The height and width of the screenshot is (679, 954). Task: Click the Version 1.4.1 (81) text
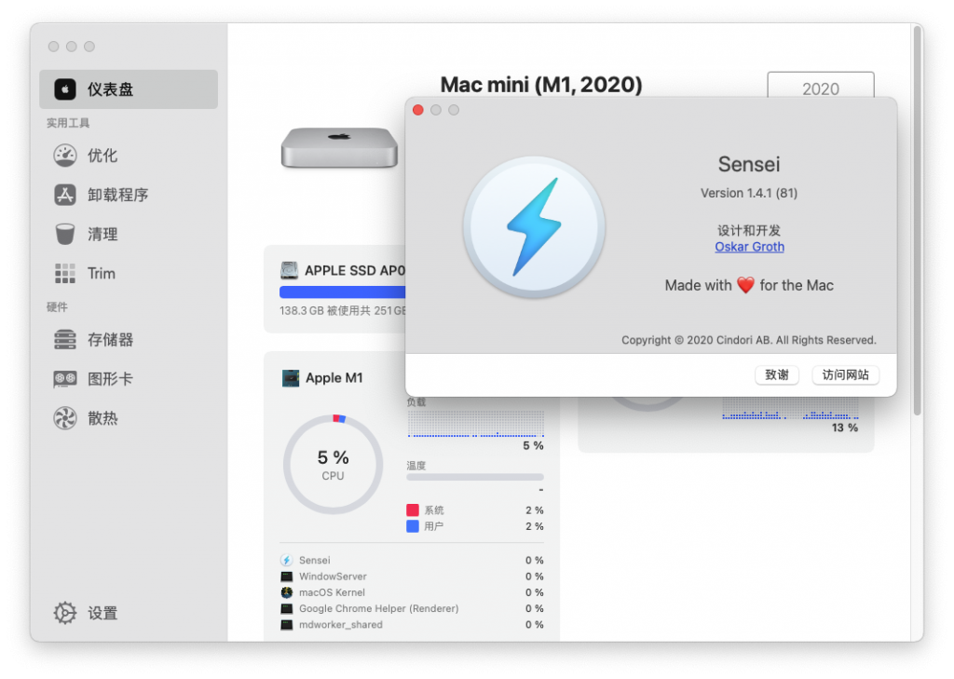point(749,193)
